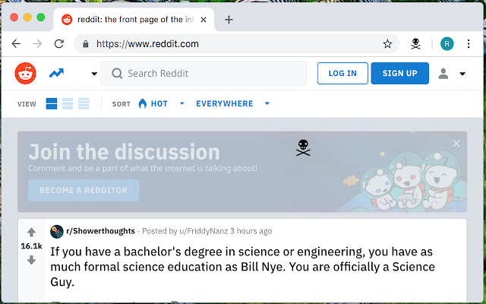Switch to card view layout
The image size is (486, 304).
(52, 103)
